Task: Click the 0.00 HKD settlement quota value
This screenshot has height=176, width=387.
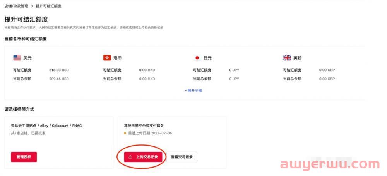Action: click(147, 70)
